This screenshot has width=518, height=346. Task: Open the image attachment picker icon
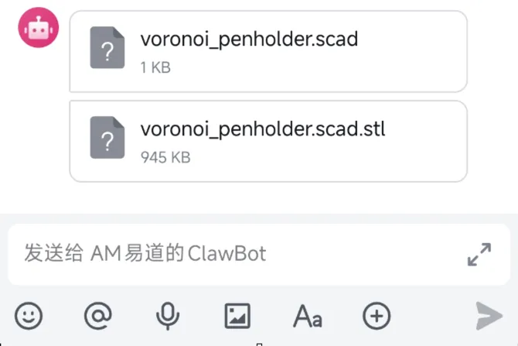coord(237,316)
